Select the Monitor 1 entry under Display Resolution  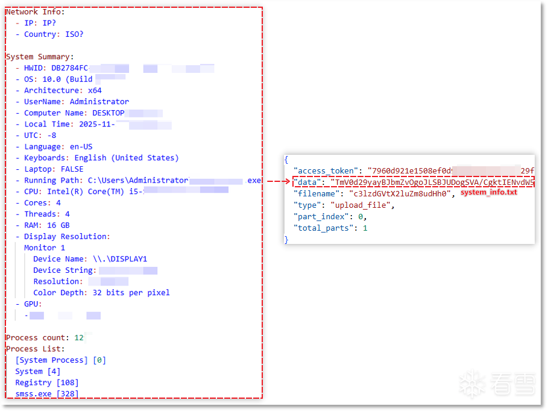point(45,248)
